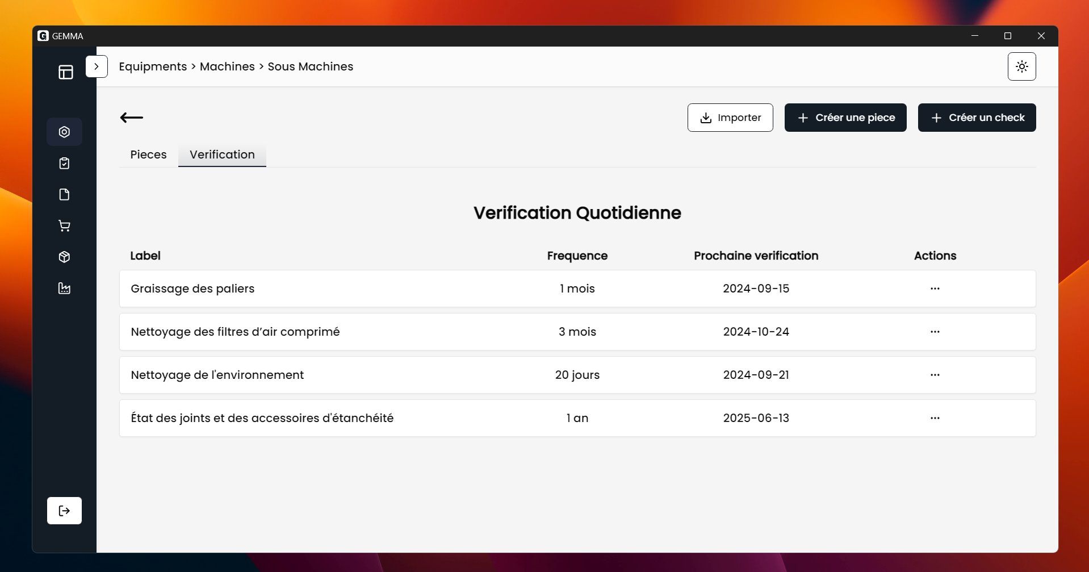Open the equipment hexagon icon in sidebar
This screenshot has height=572, width=1089.
point(64,132)
